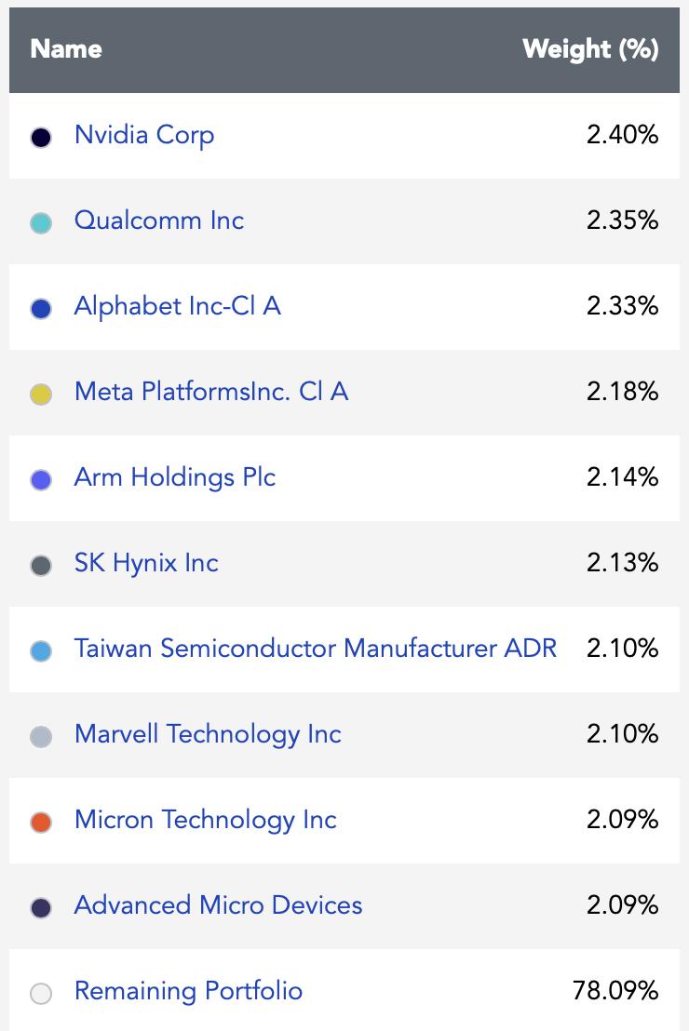The image size is (689, 1031).
Task: Click the teal Qualcomm color dot
Action: [41, 223]
